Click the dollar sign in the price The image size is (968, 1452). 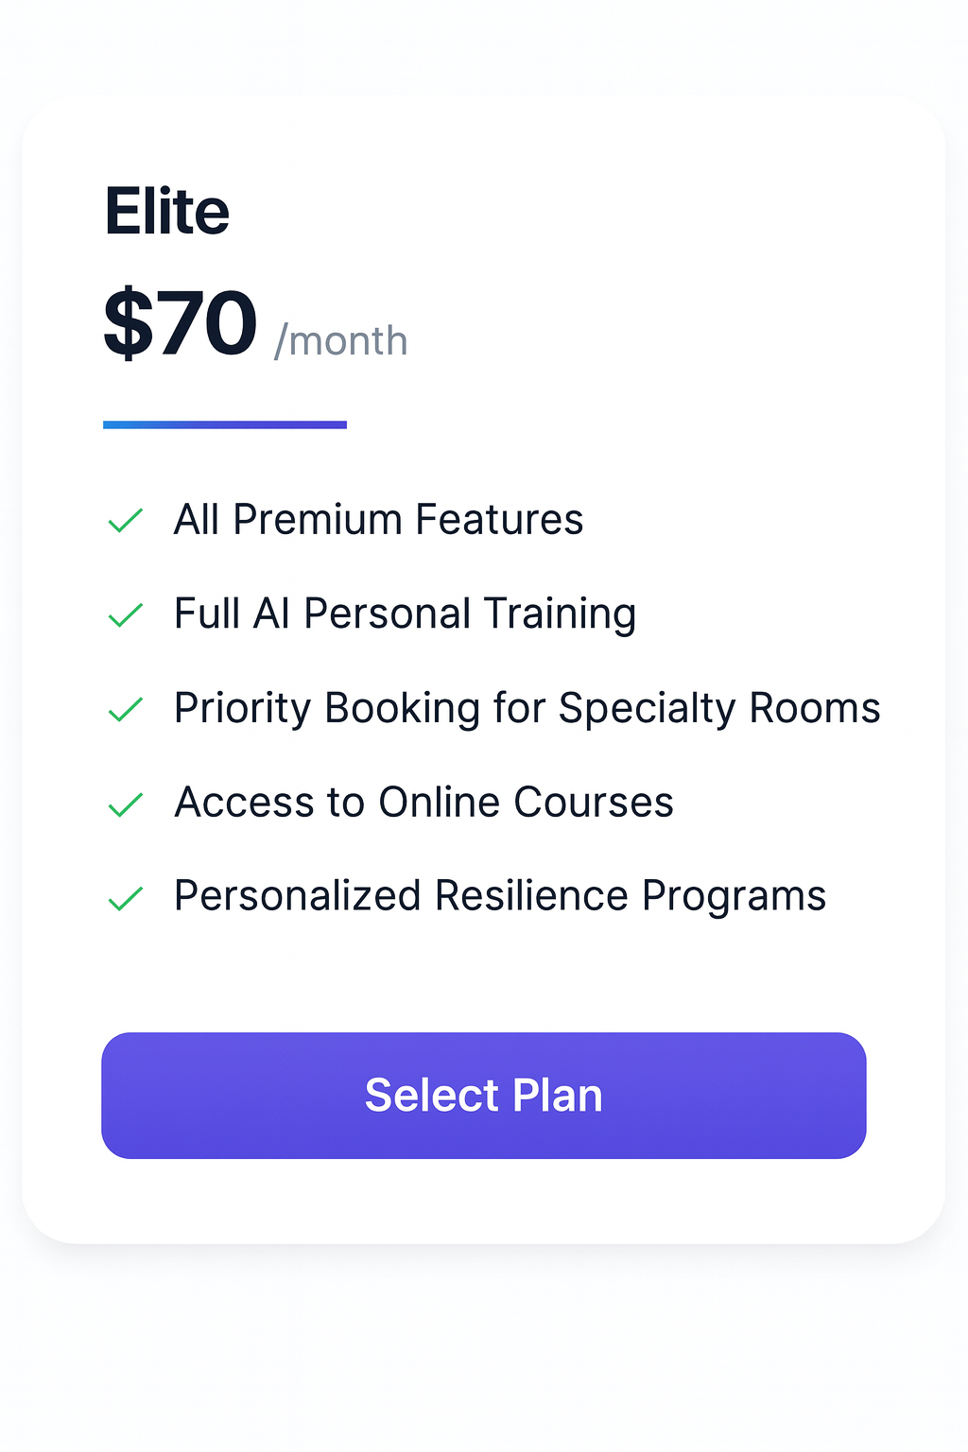129,324
